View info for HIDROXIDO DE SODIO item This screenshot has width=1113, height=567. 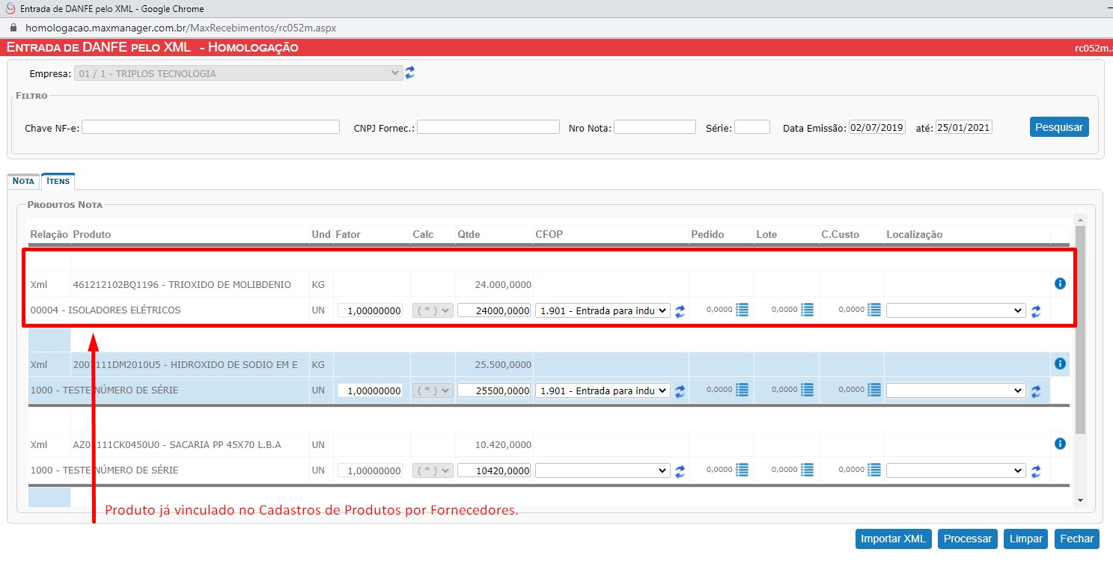1060,364
